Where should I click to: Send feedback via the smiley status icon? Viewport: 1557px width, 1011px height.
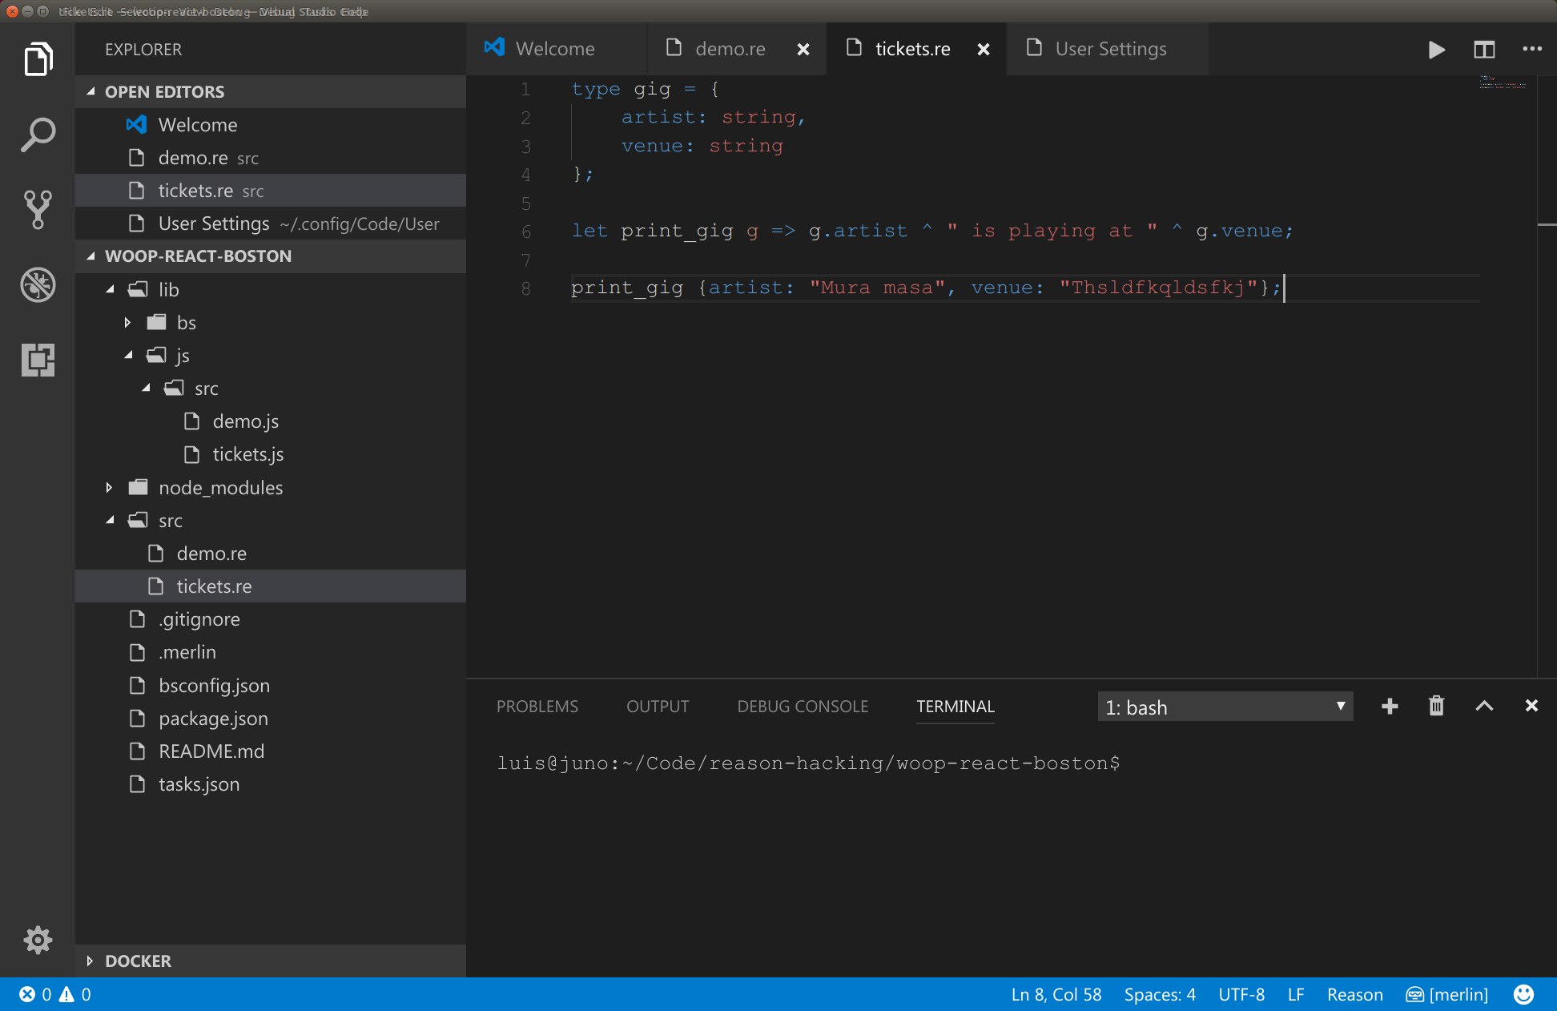[1523, 994]
